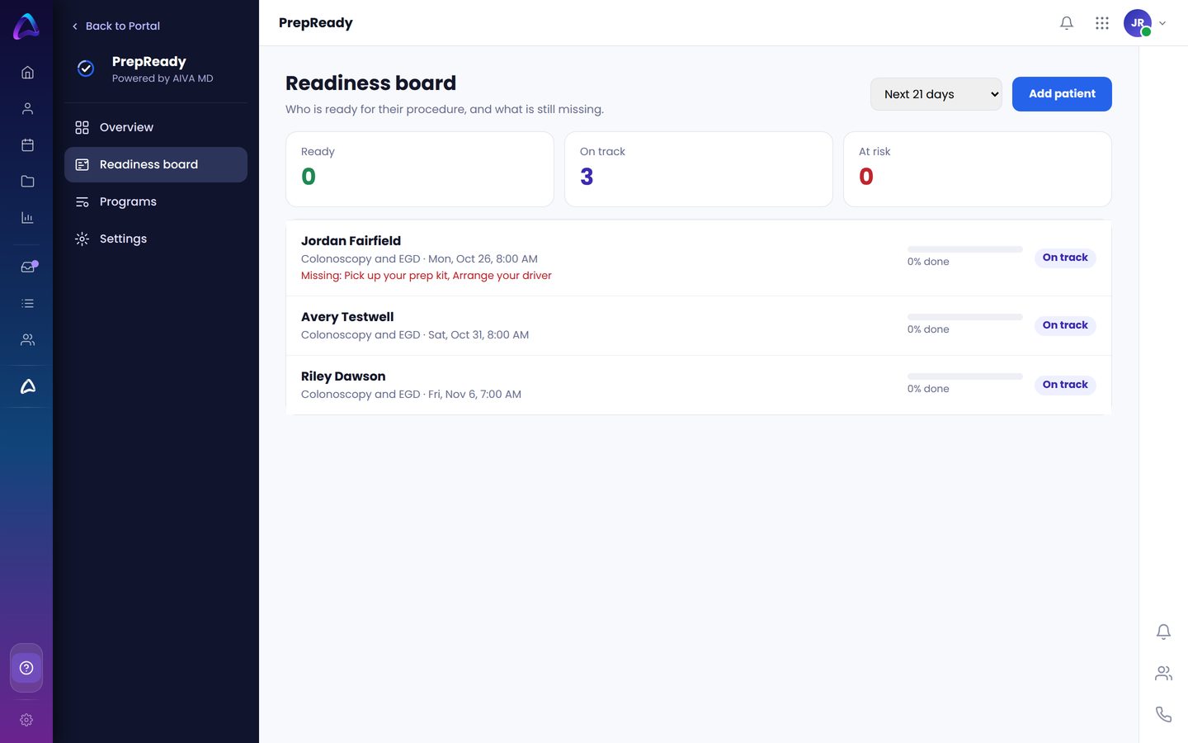The image size is (1188, 743).
Task: Open Programs in the sidebar
Action: tap(156, 201)
